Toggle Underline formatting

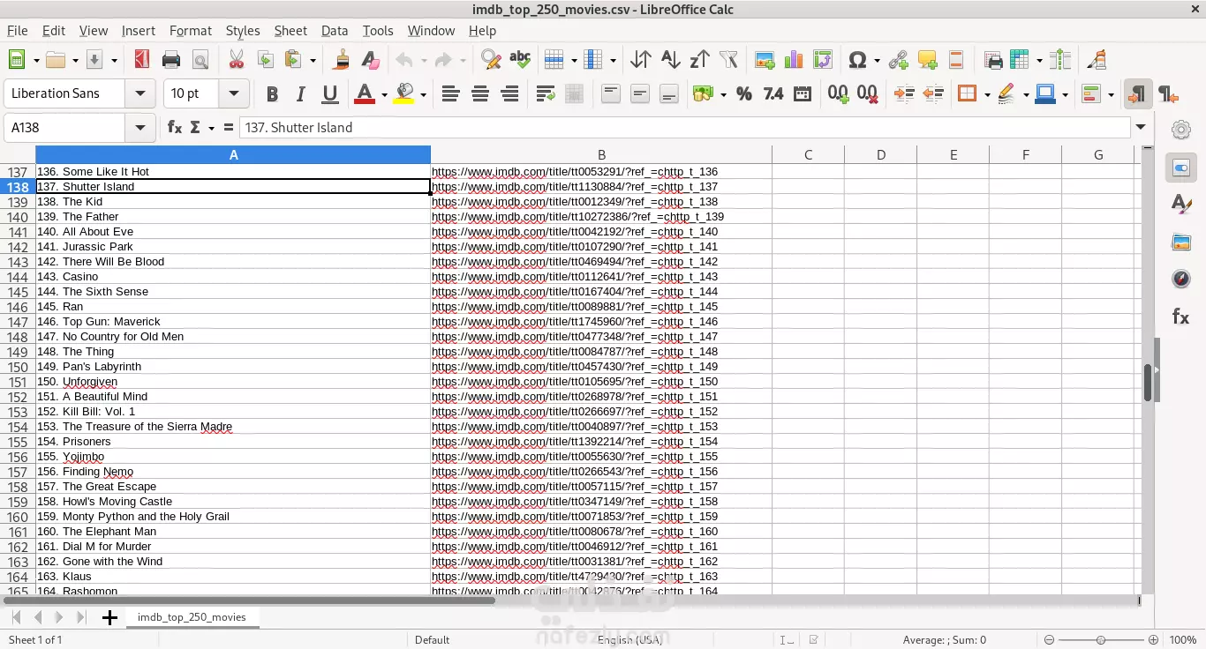click(x=330, y=93)
